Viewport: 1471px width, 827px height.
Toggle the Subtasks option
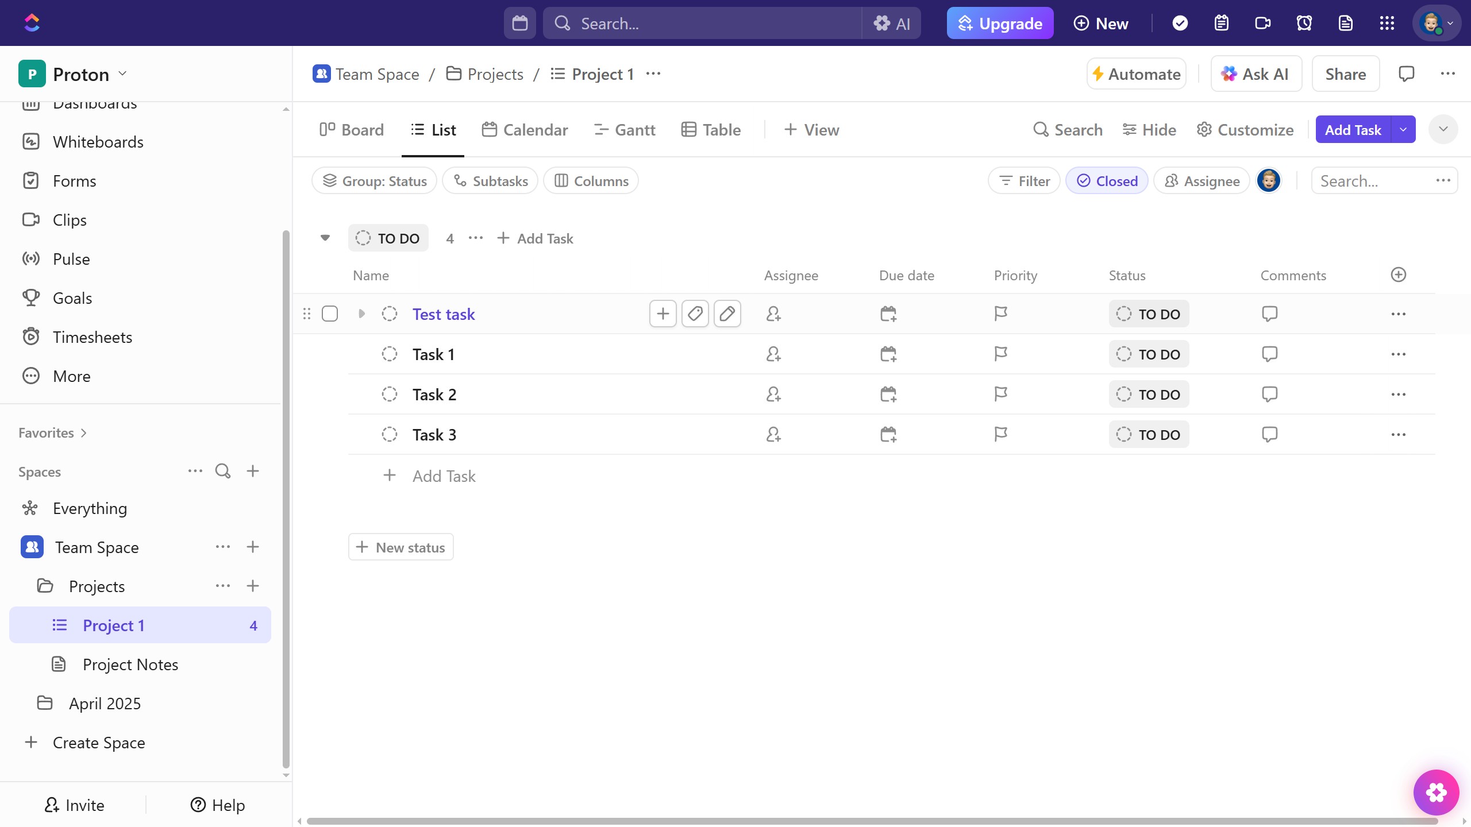[x=490, y=180]
